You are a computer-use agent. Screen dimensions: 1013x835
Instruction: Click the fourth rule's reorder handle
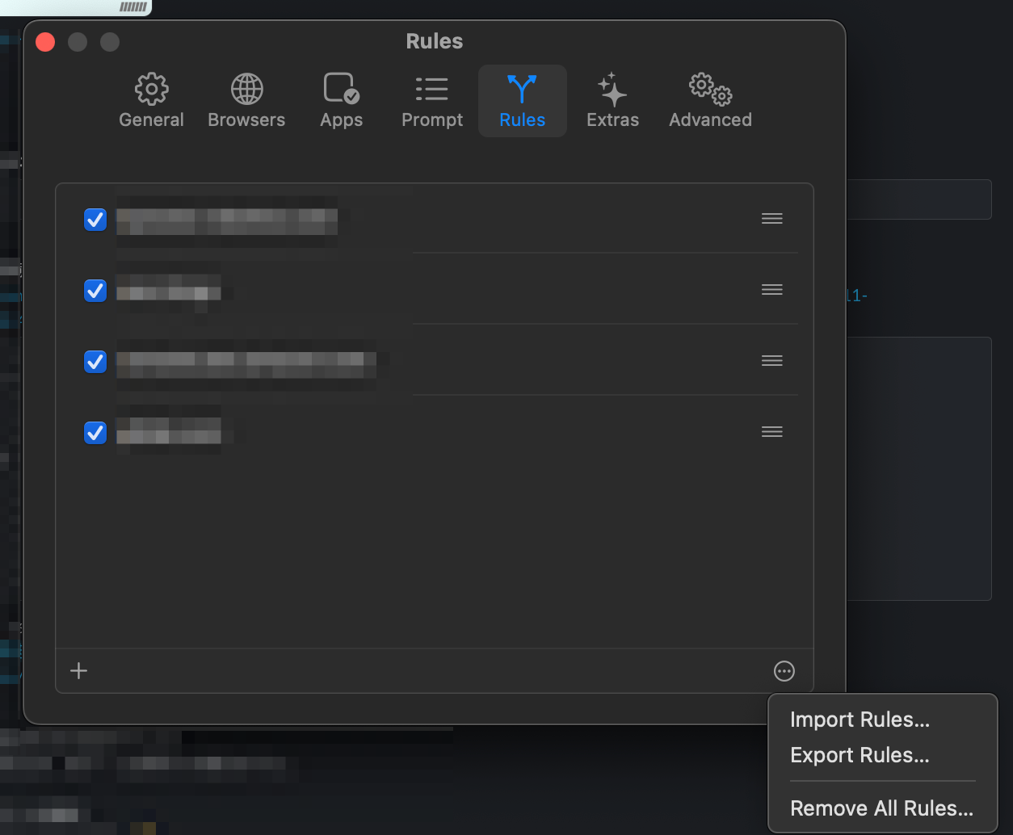point(771,432)
